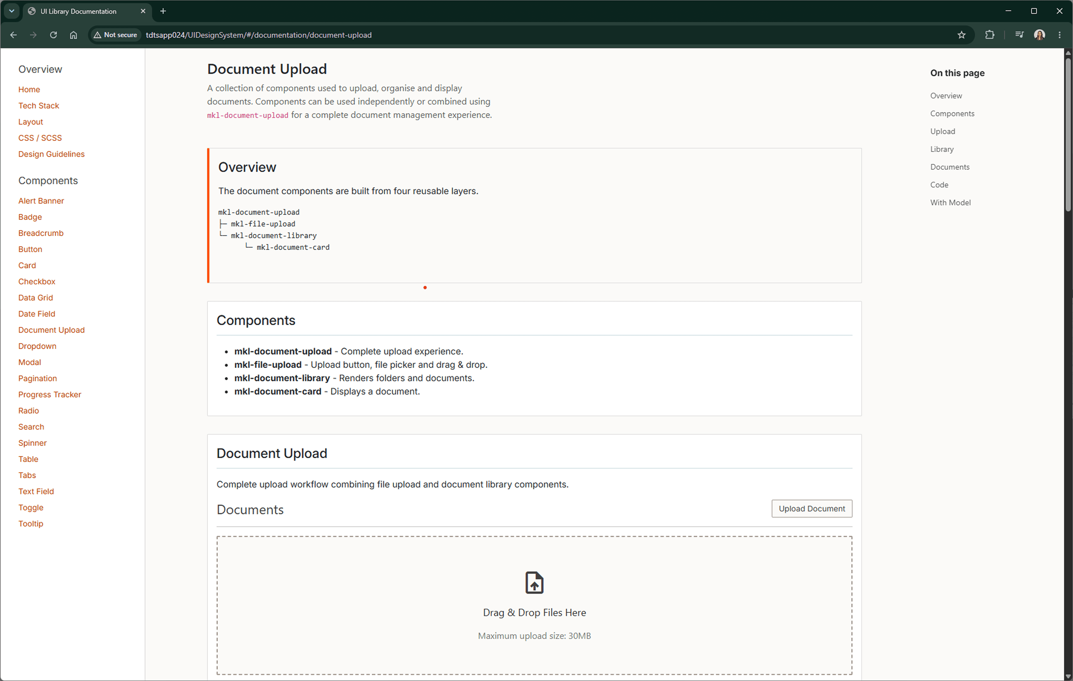Jump to Upload section anchor

tap(943, 131)
